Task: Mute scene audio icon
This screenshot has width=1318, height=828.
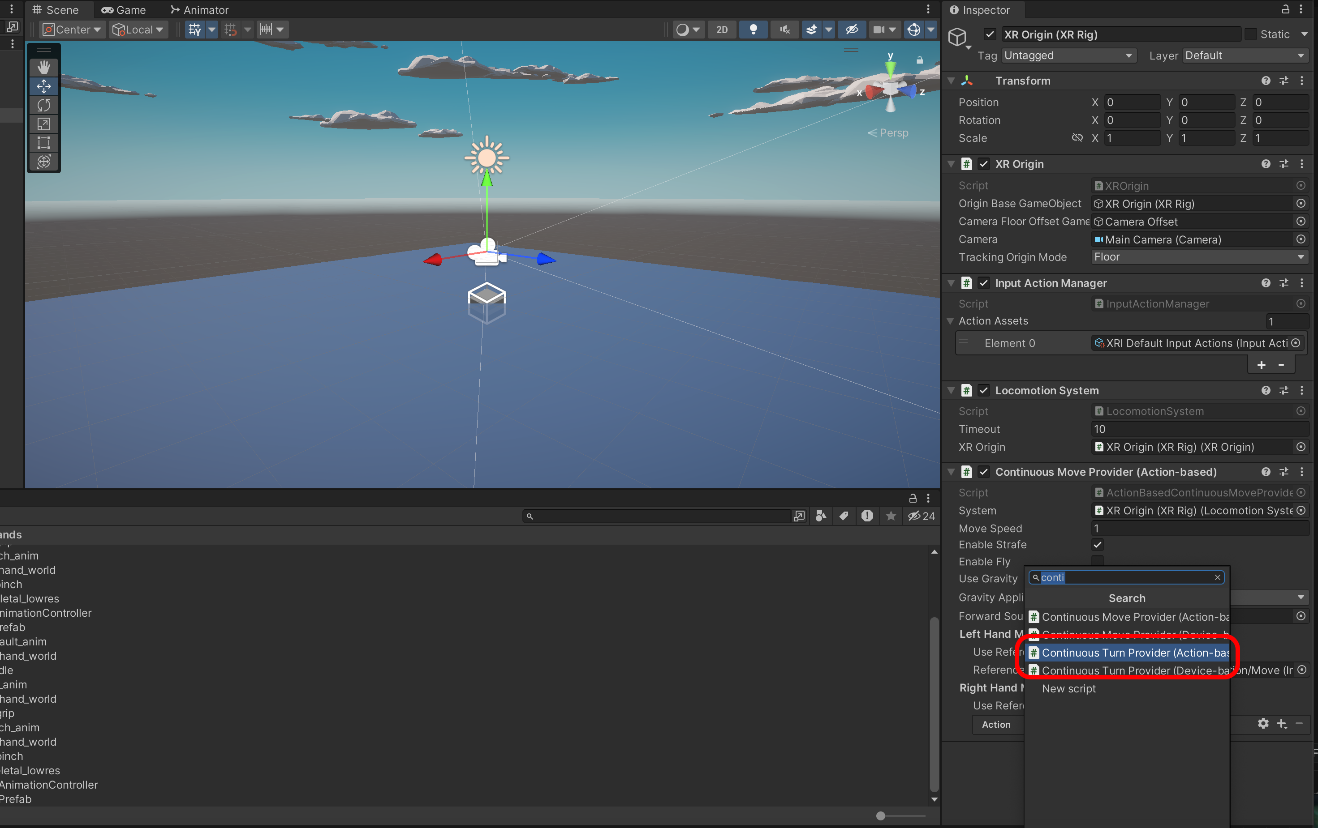Action: click(784, 30)
